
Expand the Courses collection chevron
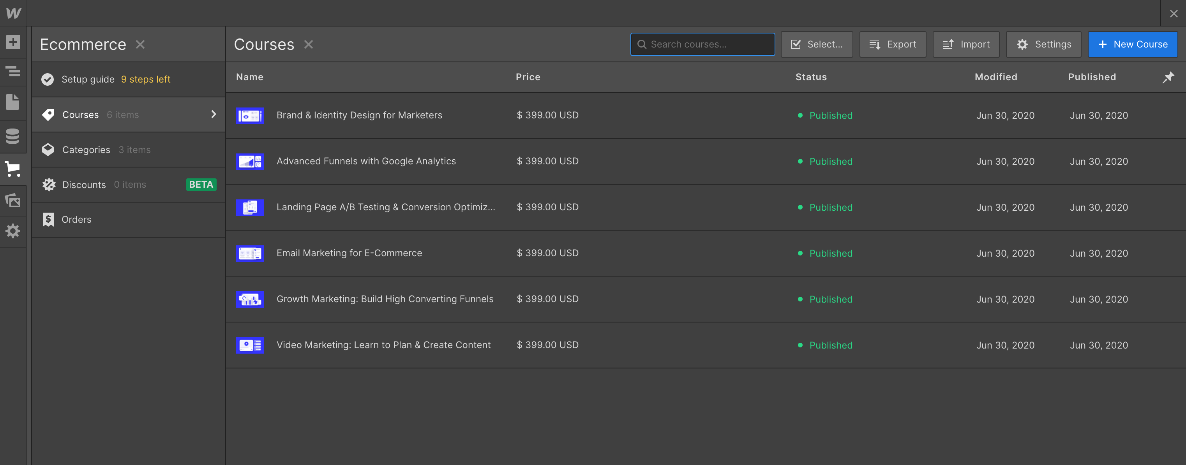[x=213, y=114]
